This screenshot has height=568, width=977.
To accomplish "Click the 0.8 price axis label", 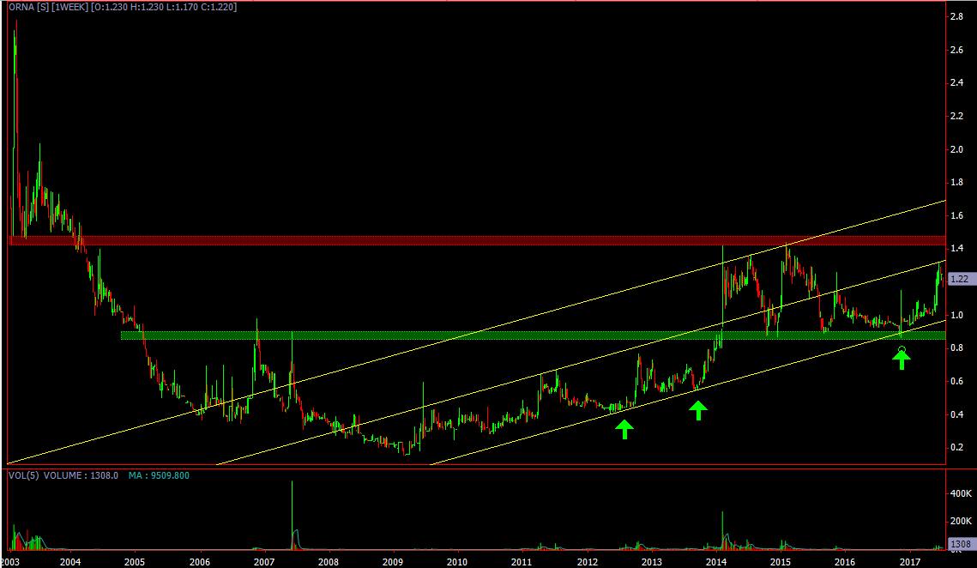I will (956, 347).
